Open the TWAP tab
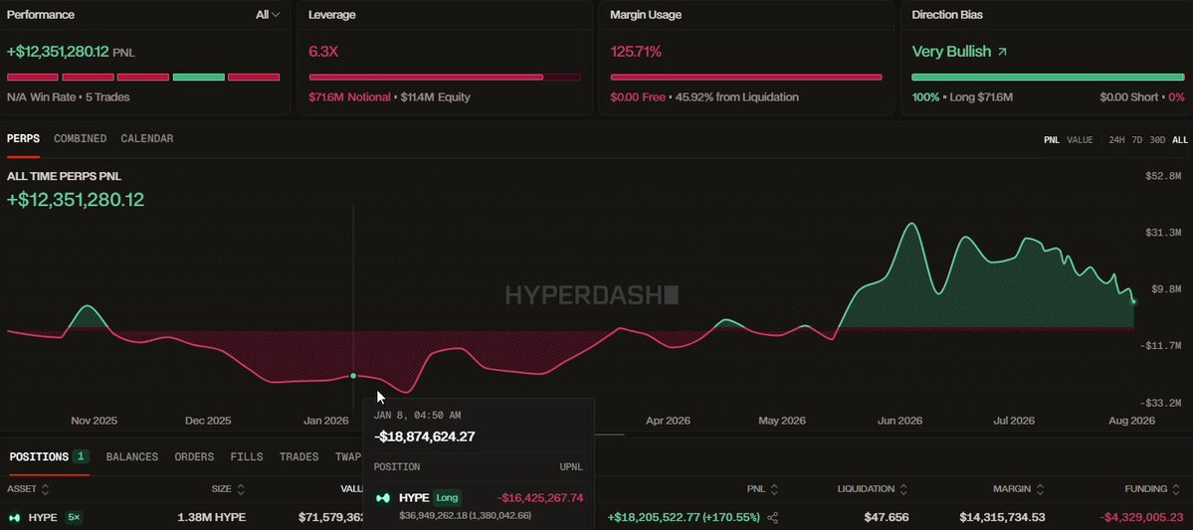This screenshot has width=1193, height=530. pyautogui.click(x=347, y=457)
